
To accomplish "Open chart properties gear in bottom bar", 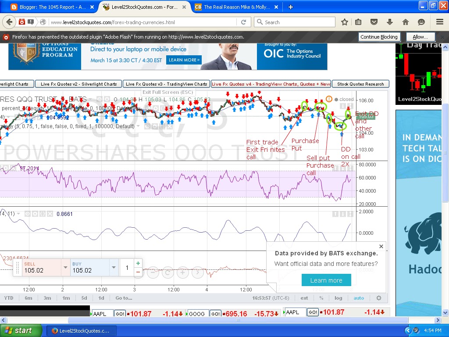I will click(x=378, y=298).
